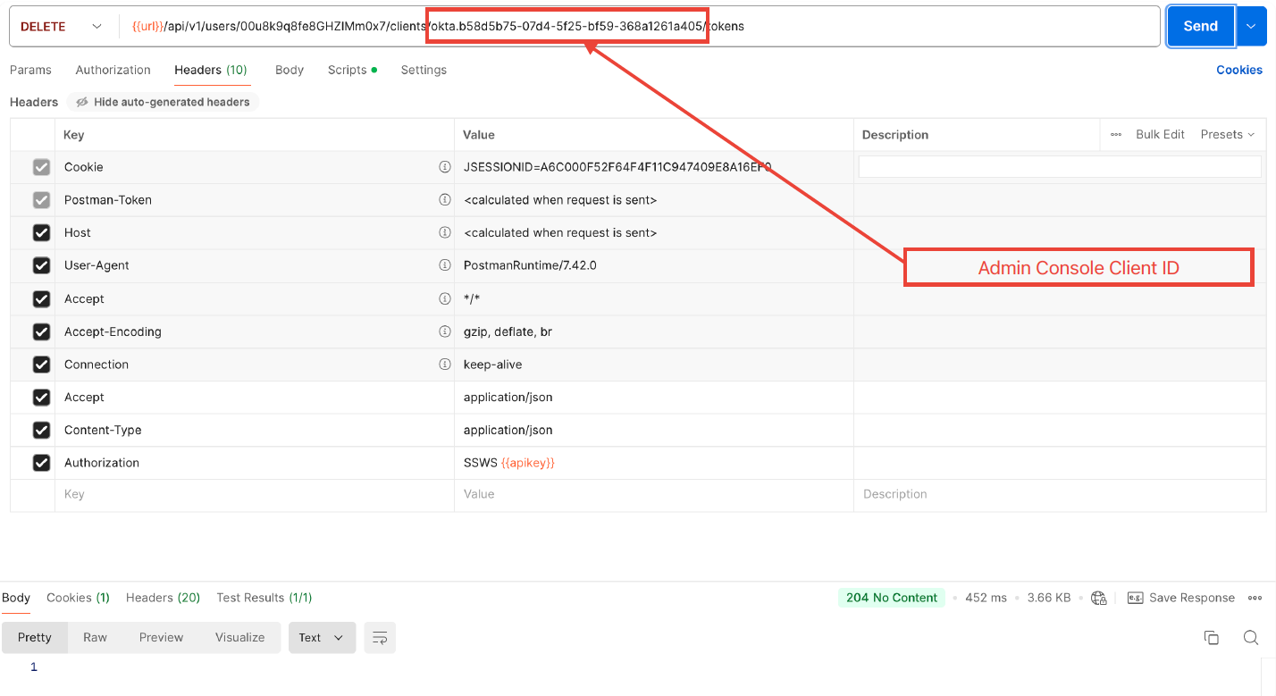Uncheck the Accept application/json header checkbox

tap(41, 397)
